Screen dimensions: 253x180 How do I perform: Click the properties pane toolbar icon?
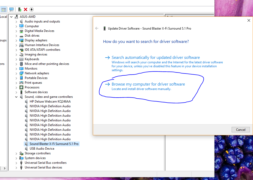click(x=4, y=9)
